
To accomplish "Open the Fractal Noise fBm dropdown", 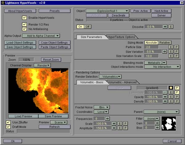I will [x=102, y=107].
